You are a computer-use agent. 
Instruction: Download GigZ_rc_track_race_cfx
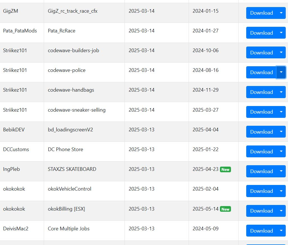(261, 13)
